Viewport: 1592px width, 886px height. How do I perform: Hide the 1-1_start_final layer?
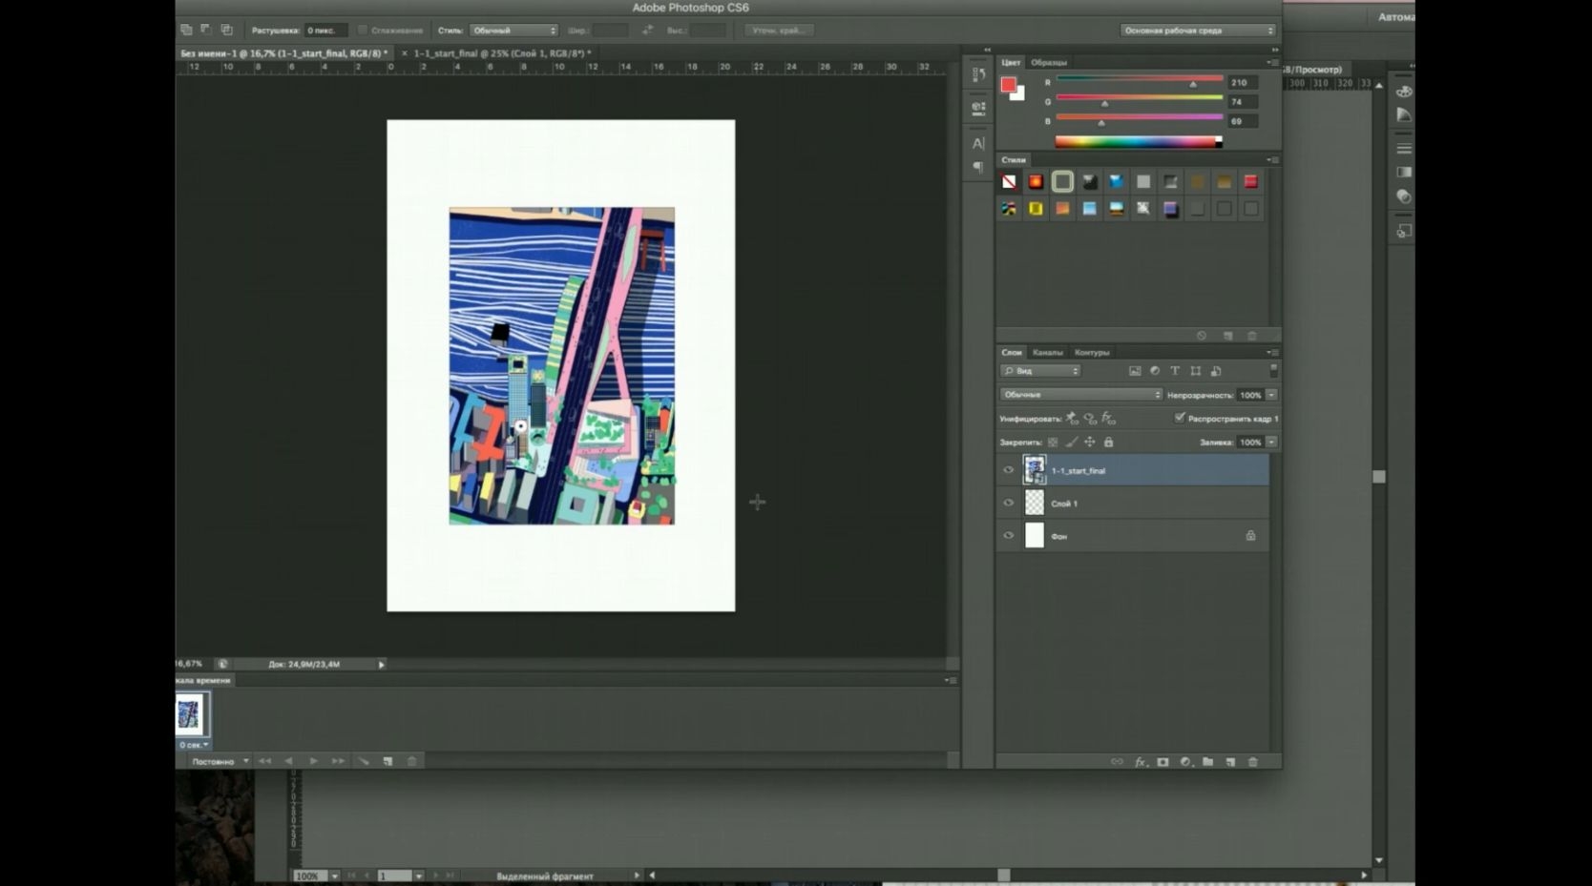pyautogui.click(x=1009, y=470)
